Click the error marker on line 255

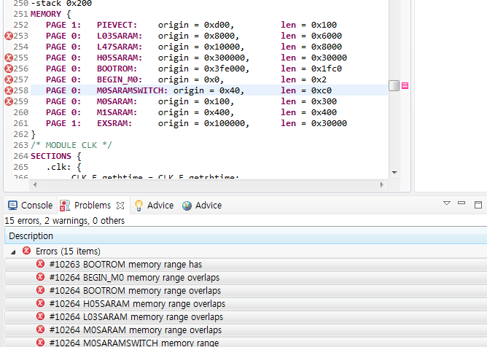[x=9, y=58]
